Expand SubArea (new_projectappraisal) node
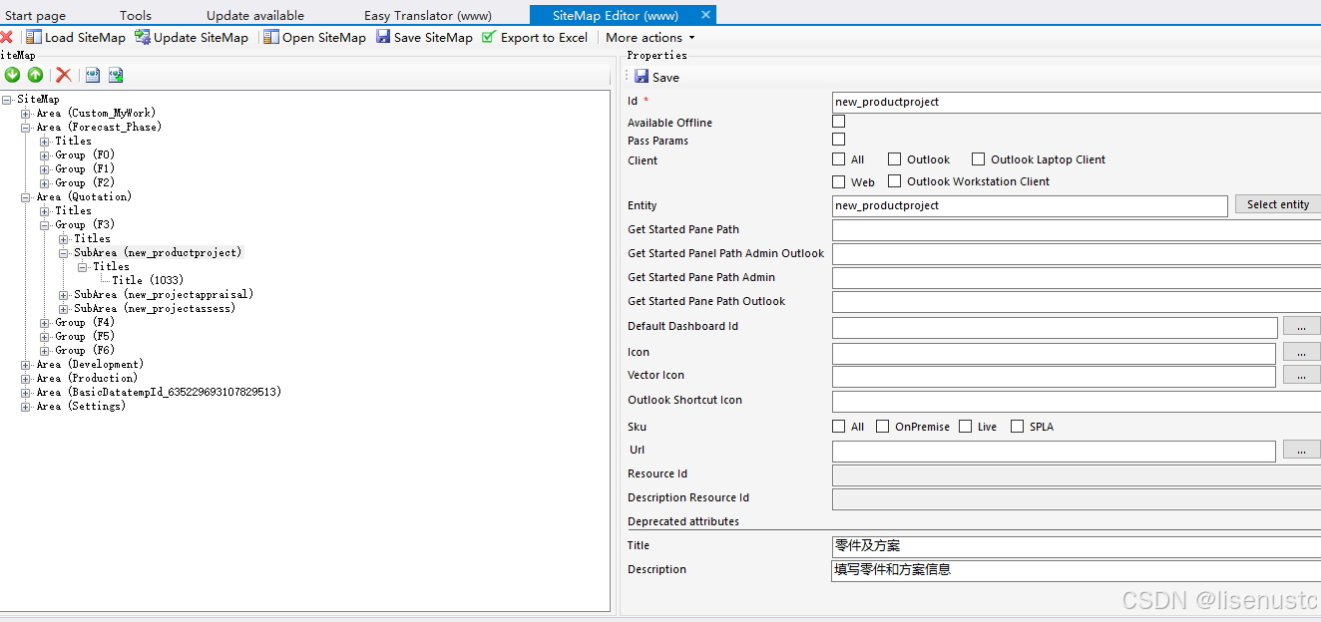This screenshot has height=622, width=1321. point(64,295)
